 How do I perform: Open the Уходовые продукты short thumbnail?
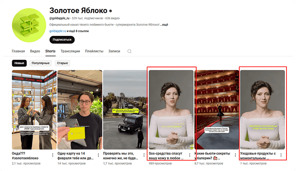pos(262,110)
